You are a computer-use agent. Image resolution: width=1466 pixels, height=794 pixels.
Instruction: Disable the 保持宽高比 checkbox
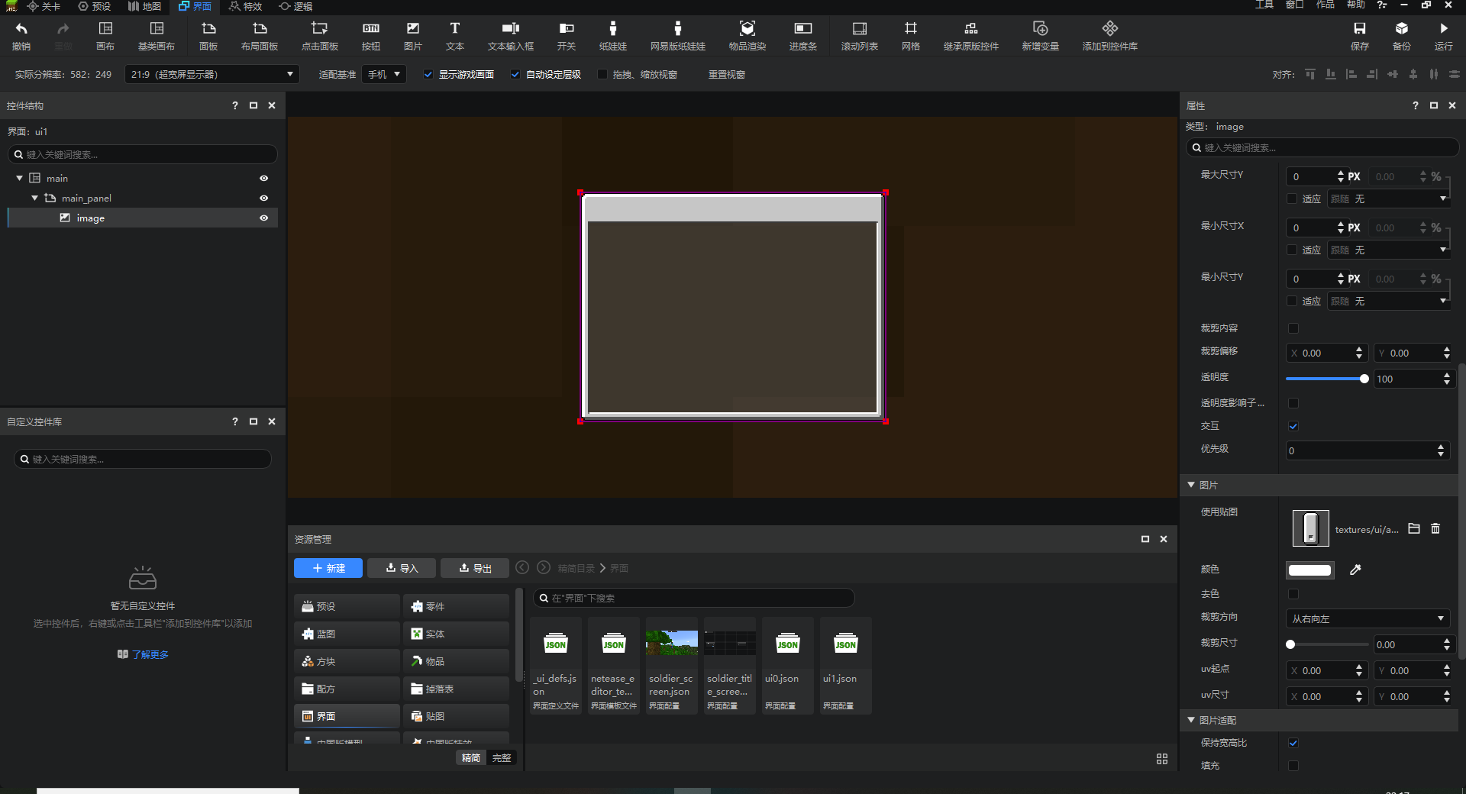(x=1293, y=743)
